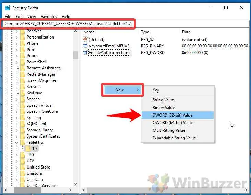Open the Favorites menu
251x195 pixels.
coord(49,17)
